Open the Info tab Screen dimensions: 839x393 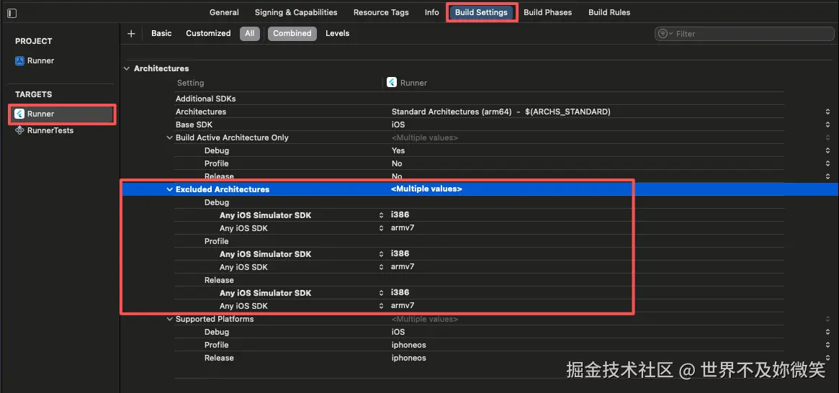[432, 12]
